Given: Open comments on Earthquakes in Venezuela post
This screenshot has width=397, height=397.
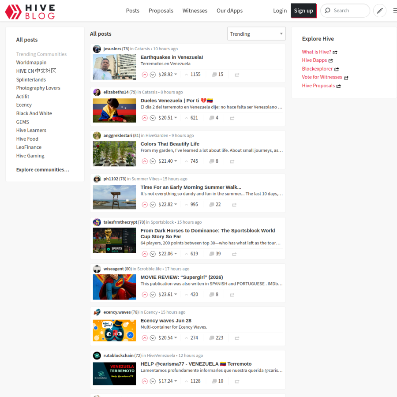Looking at the screenshot, I should pos(218,75).
